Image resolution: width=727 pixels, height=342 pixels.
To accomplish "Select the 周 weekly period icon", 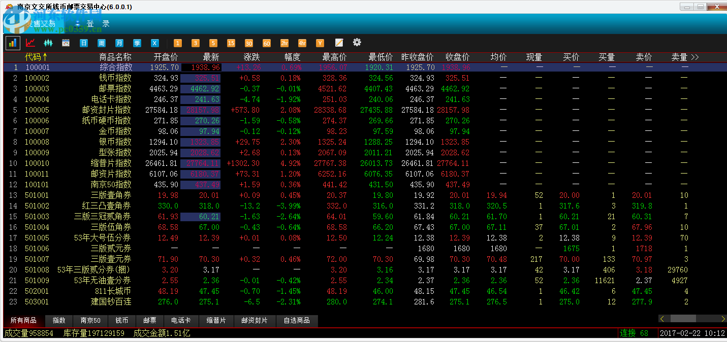I will click(x=102, y=43).
